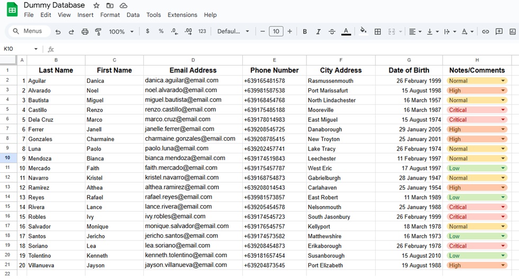Screen dimensions: 519x280
Task: Click the Menus search box
Action: [29, 31]
